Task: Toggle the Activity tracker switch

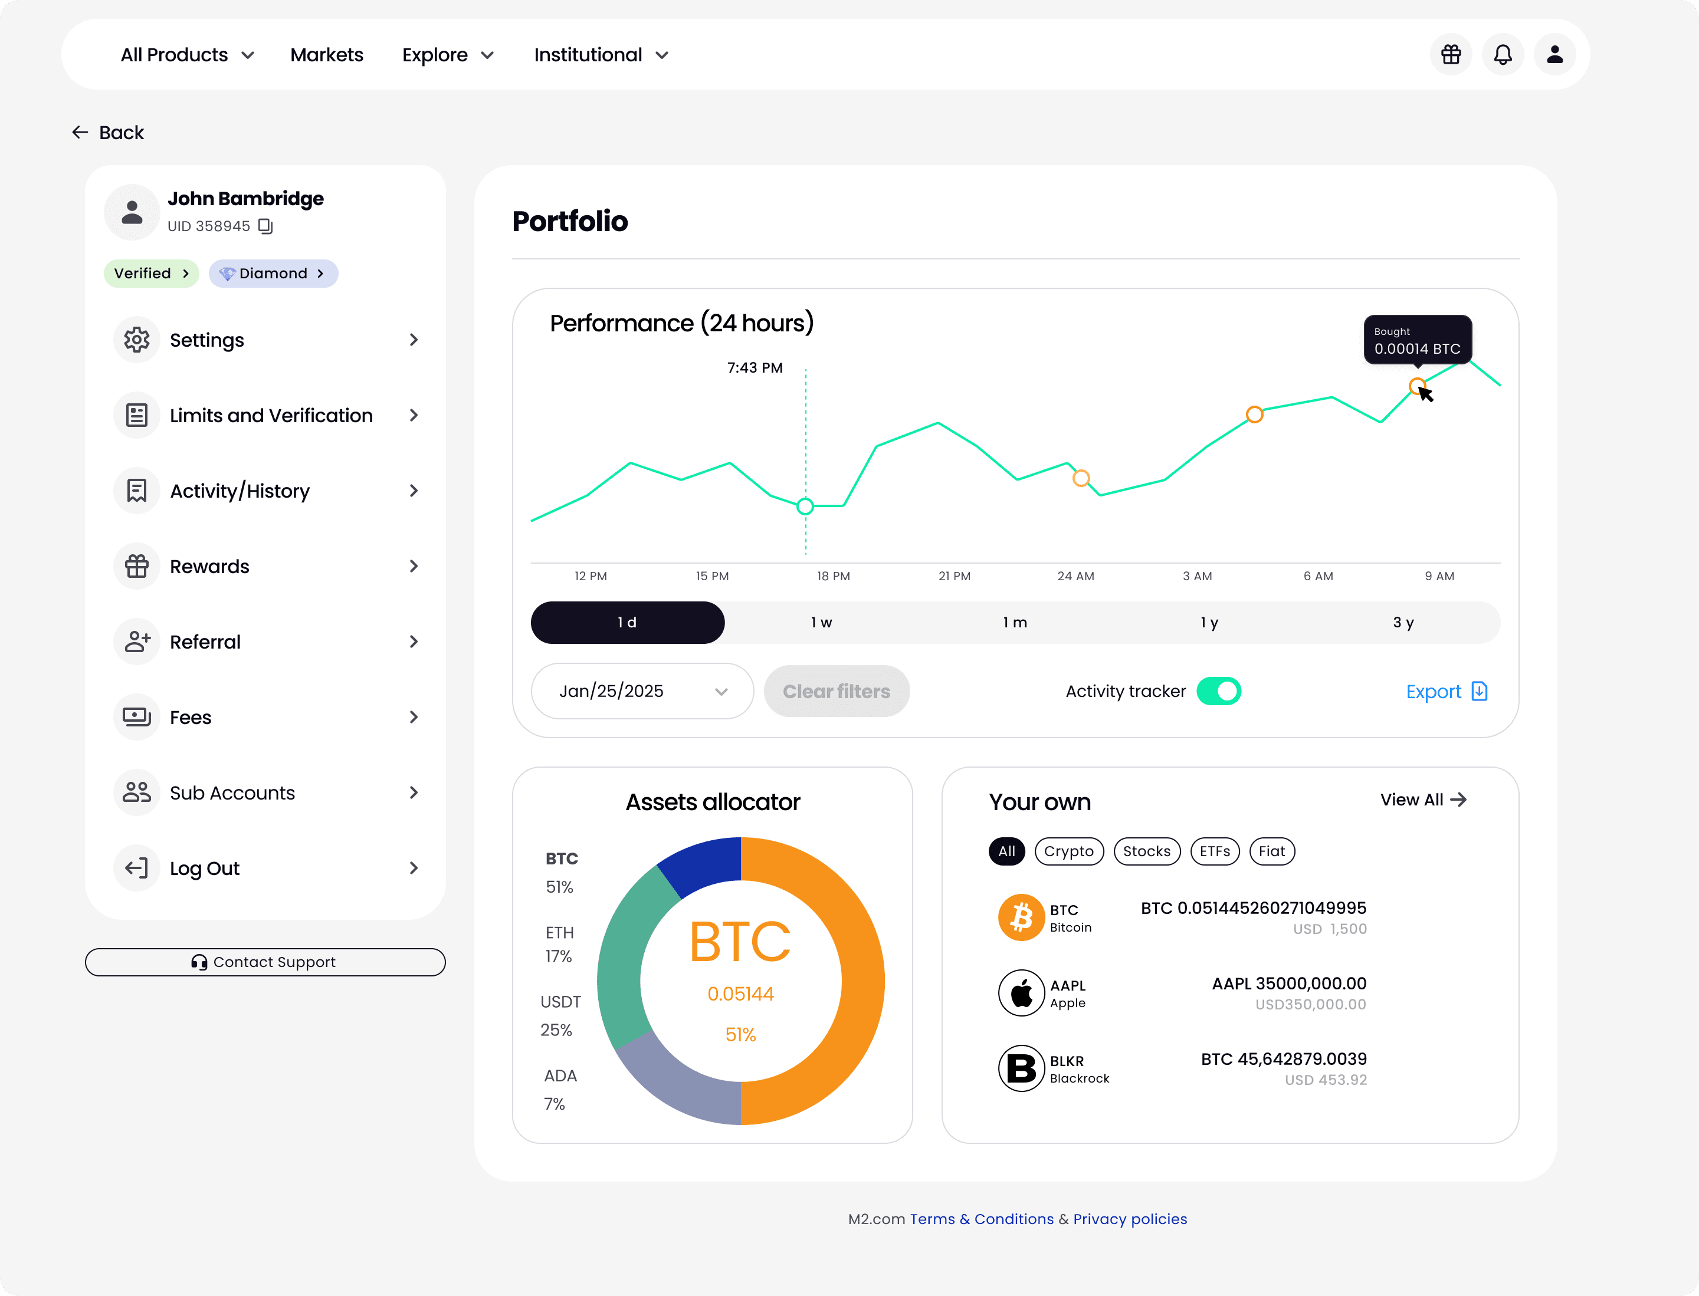Action: [1218, 691]
